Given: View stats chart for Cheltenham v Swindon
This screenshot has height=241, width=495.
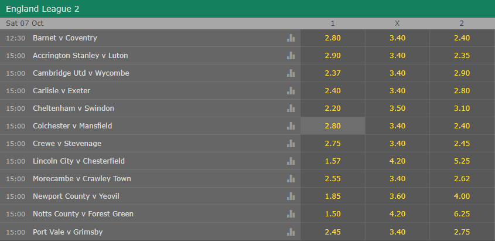Looking at the screenshot, I should click(x=291, y=108).
